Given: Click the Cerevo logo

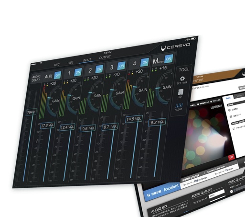Looking at the screenshot, I should [175, 46].
